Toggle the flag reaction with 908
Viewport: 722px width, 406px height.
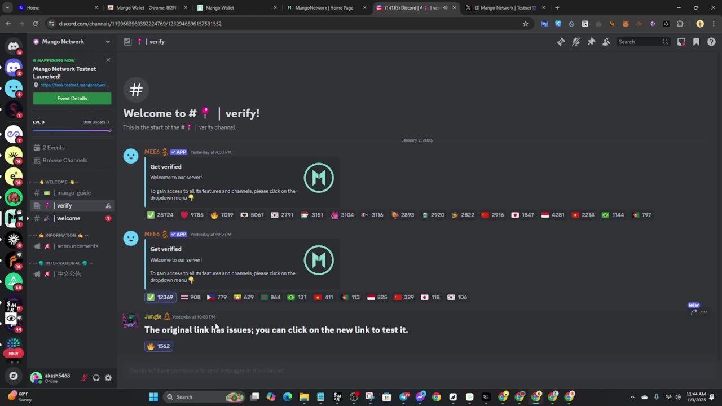(x=191, y=297)
